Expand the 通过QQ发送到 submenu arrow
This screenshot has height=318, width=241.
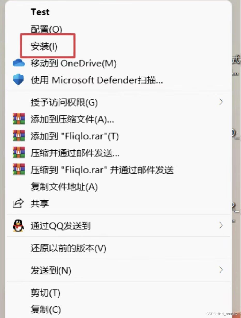(x=221, y=225)
